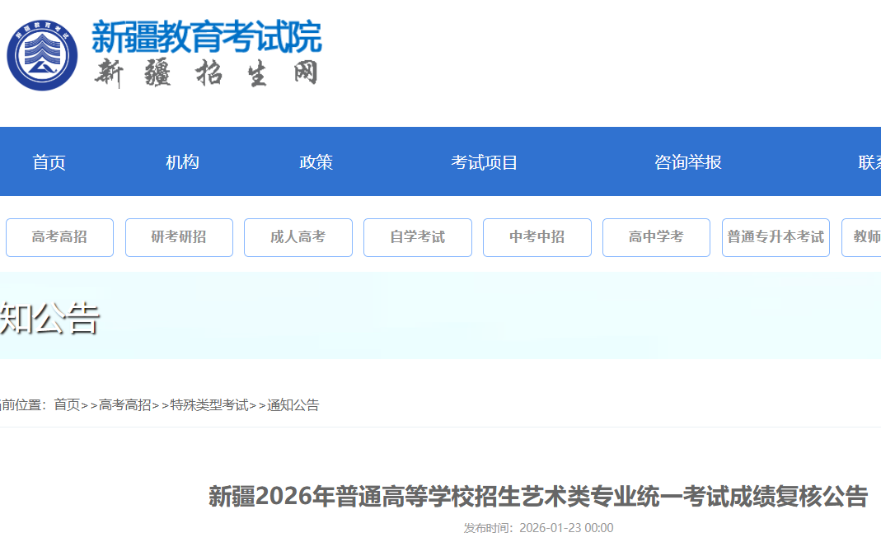The height and width of the screenshot is (542, 881).
Task: Click 首页 in the breadcrumb path
Action: pos(67,404)
